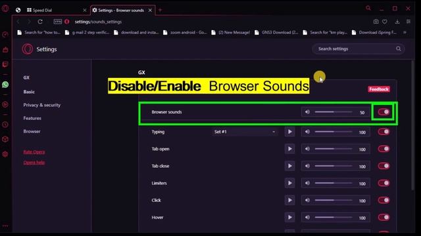Click the globe workspace icon

[x=18, y=10]
